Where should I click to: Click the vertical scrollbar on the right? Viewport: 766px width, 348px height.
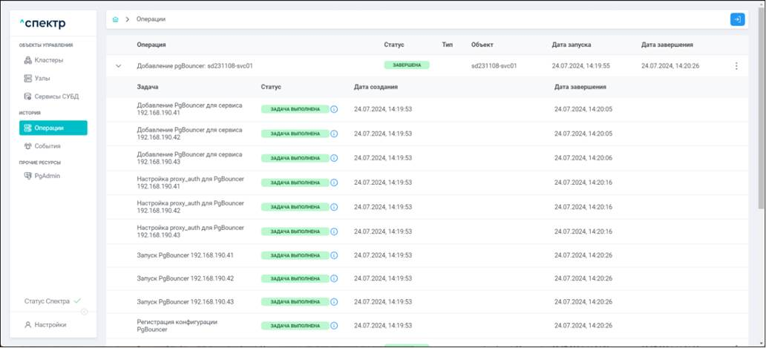(760, 111)
